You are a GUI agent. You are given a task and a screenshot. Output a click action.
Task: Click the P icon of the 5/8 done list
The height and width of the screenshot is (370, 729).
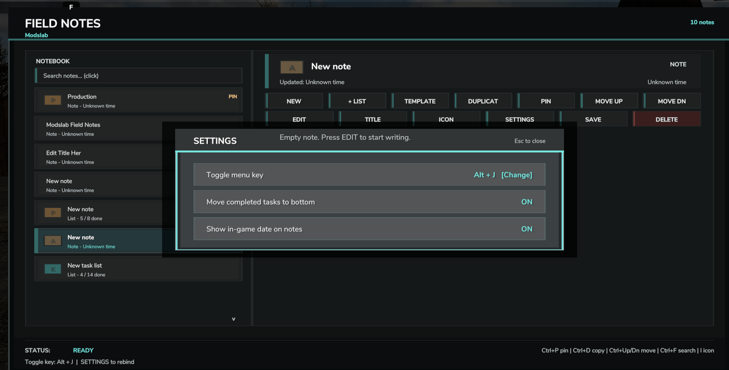(x=53, y=213)
